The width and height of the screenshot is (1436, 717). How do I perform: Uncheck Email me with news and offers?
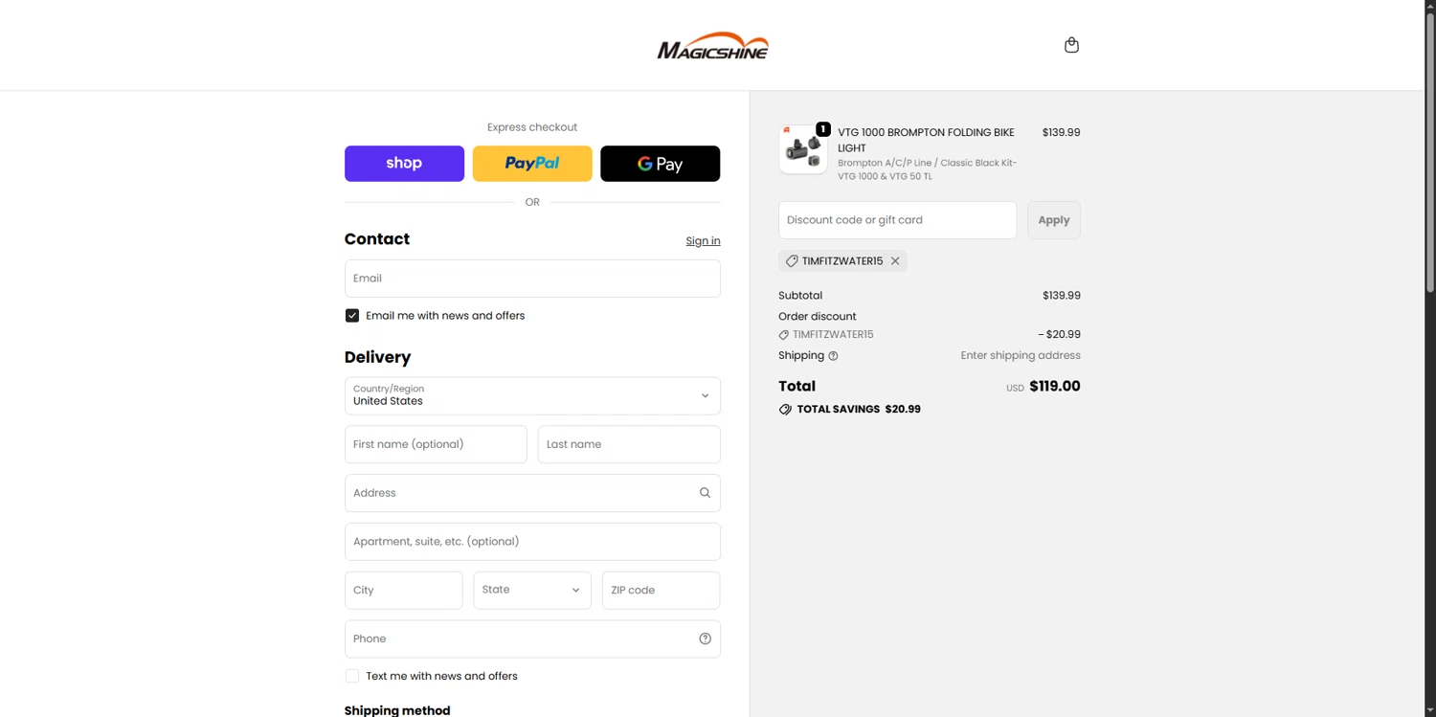352,315
